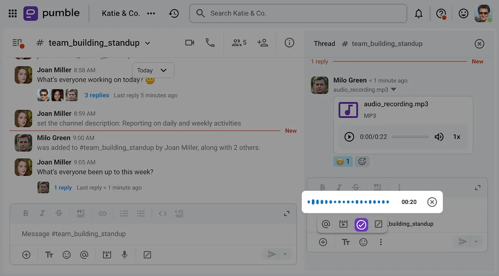Click the grinning emoji reaction with 1
Viewport: 499px width, 276px height.
[343, 161]
